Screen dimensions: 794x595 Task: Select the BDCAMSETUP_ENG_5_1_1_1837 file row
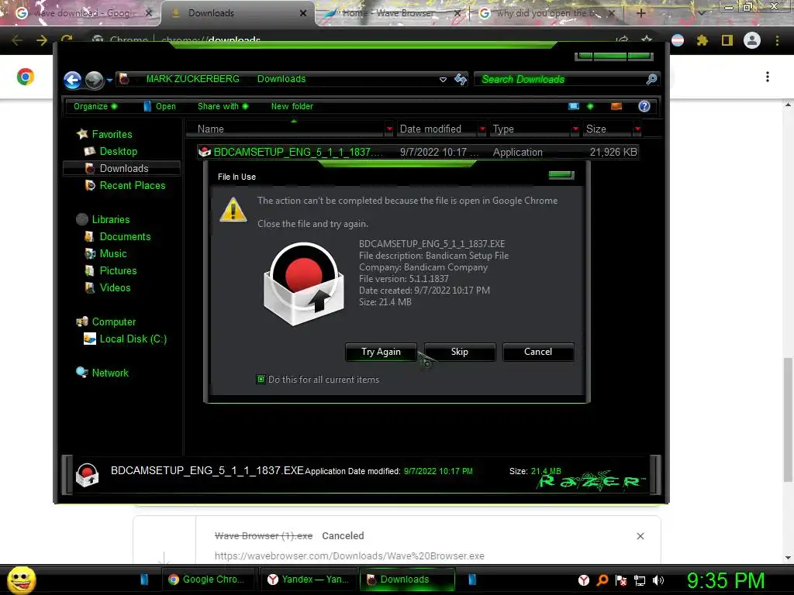coord(418,152)
